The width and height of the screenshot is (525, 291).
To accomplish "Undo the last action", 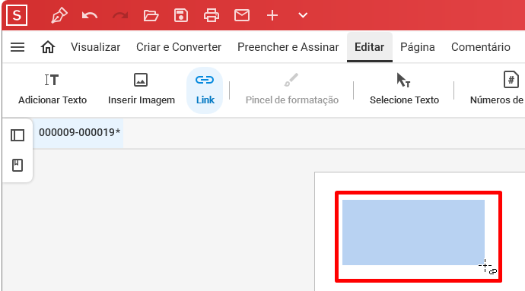I will 89,15.
